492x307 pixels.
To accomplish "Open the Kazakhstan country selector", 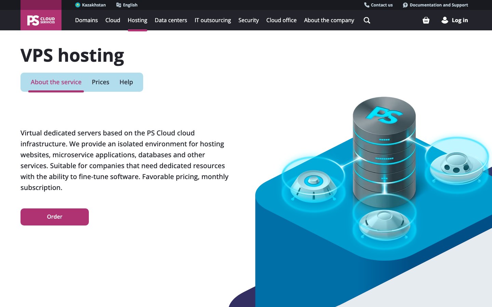I will pos(91,5).
